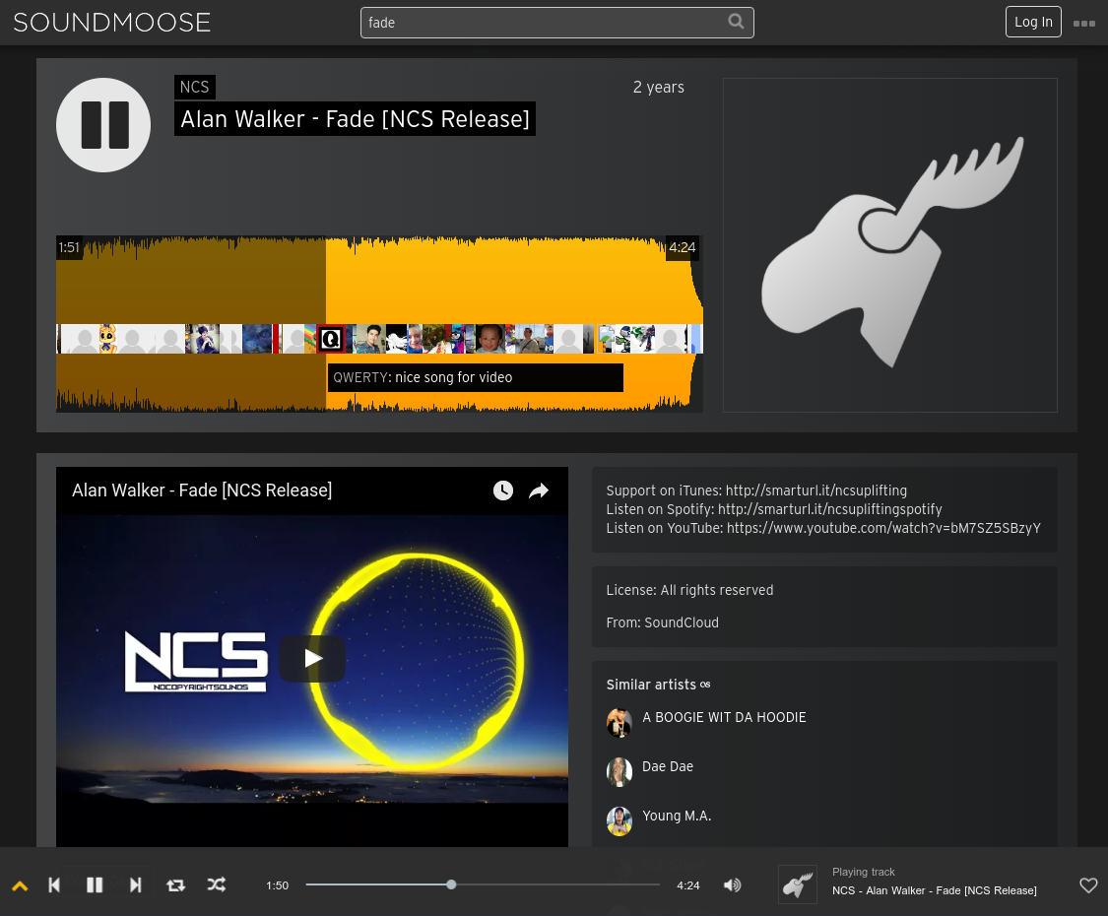This screenshot has width=1108, height=916.
Task: Click the Watch Later clock icon on video
Action: (x=503, y=491)
